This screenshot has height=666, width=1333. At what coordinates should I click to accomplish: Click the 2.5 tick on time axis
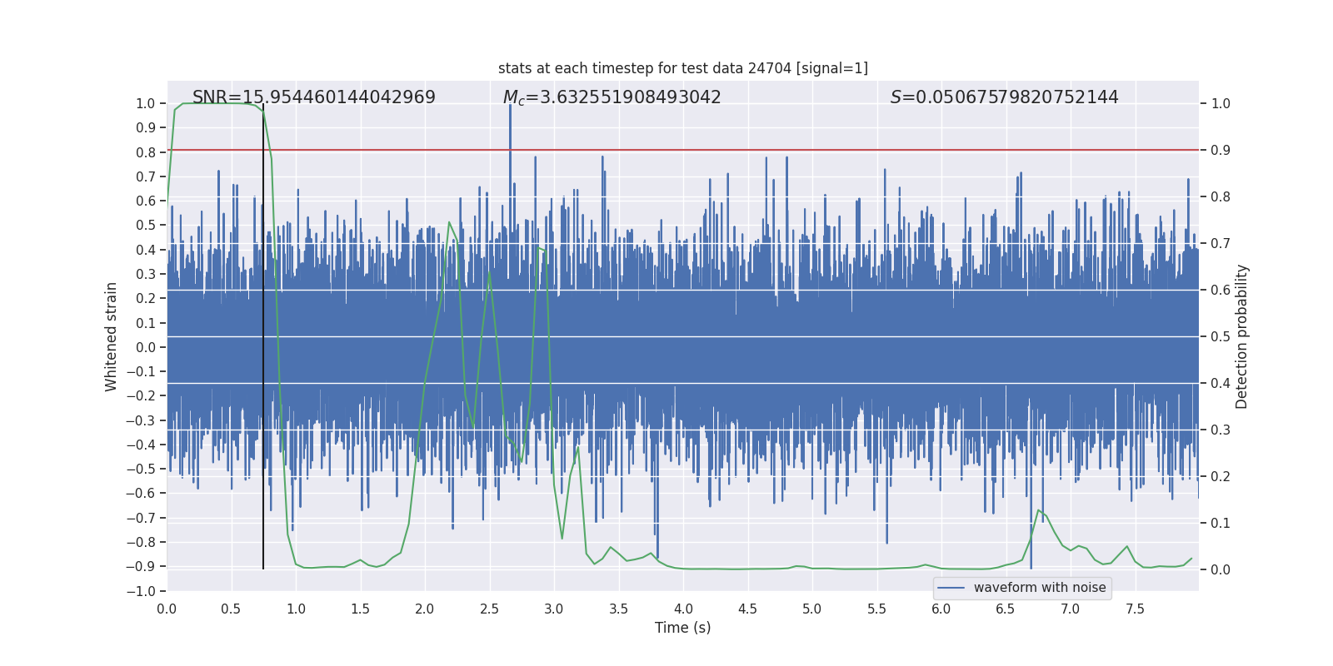[489, 609]
